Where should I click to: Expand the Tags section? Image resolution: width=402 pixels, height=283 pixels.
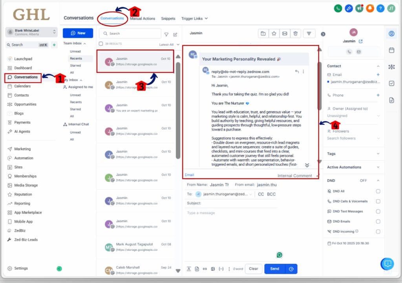[378, 154]
